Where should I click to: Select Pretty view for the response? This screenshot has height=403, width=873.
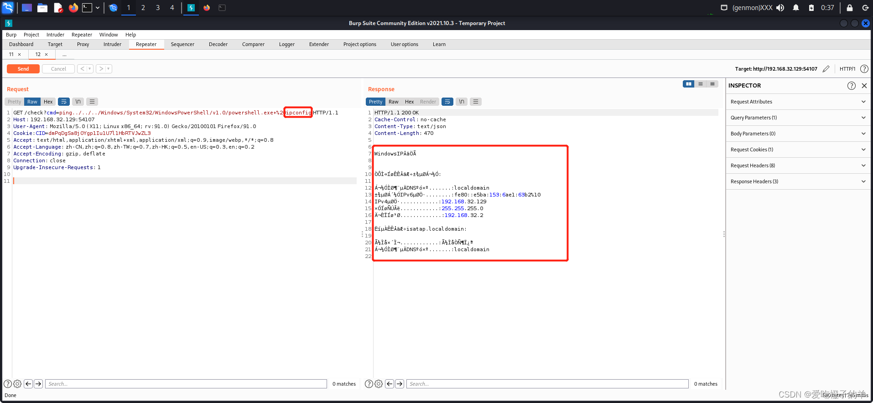(376, 102)
